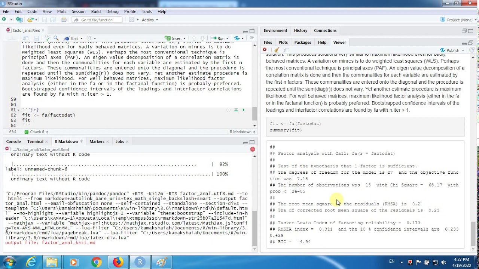This screenshot has height=269, width=479.
Task: Switch to the History tab
Action: pyautogui.click(x=300, y=31)
